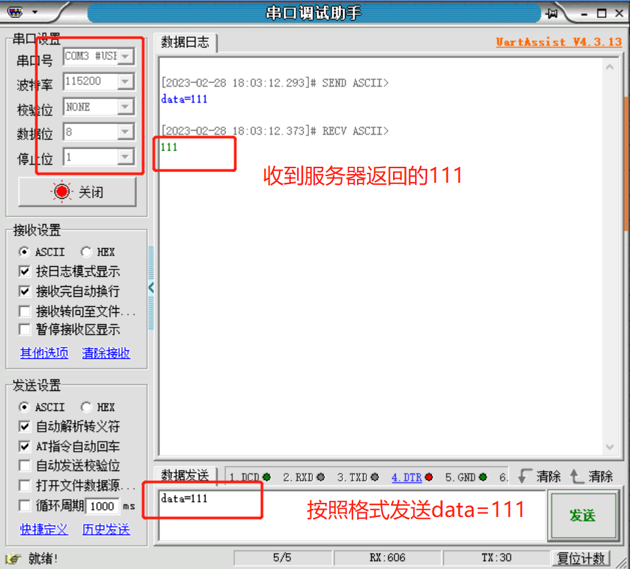Viewport: 630px width, 569px height.
Task: Uncheck the log mode display option (按日志模式显示)
Action: point(25,271)
